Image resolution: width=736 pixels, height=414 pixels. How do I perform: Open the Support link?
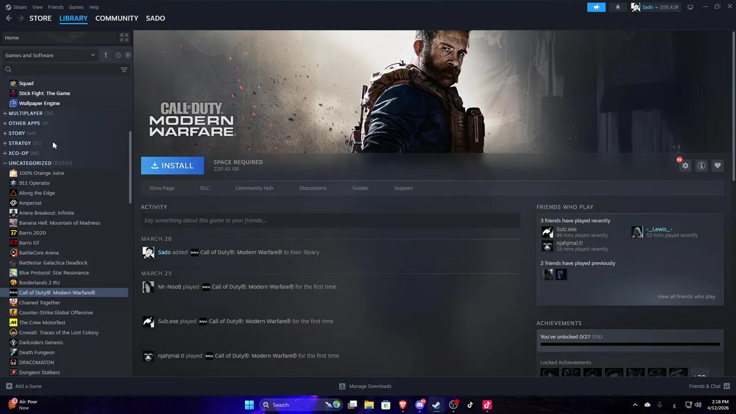click(403, 188)
